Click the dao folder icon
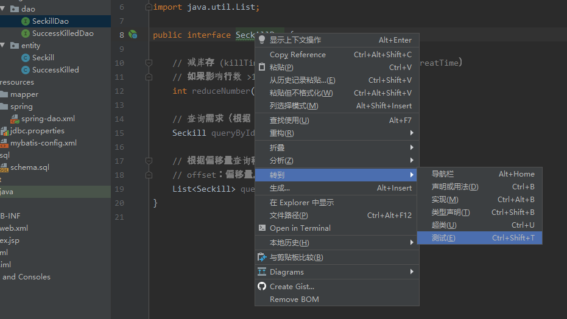This screenshot has height=319, width=567. click(x=15, y=9)
